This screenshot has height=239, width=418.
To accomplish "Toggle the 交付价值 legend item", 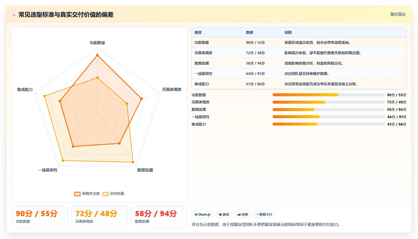I will click(113, 194).
